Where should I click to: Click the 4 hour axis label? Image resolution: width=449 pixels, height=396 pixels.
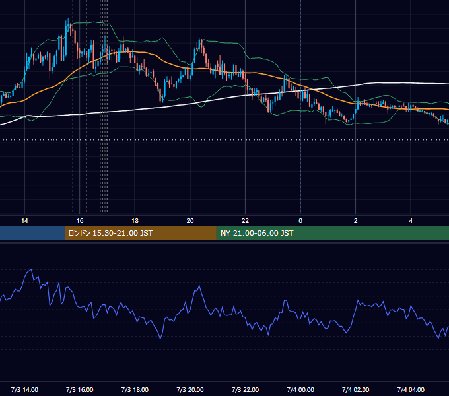pos(411,221)
